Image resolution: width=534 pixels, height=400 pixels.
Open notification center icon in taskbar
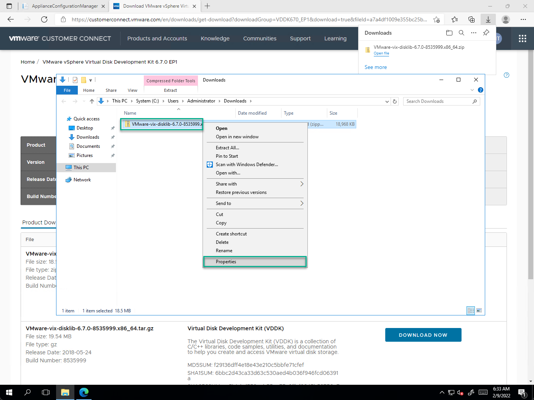[522, 393]
